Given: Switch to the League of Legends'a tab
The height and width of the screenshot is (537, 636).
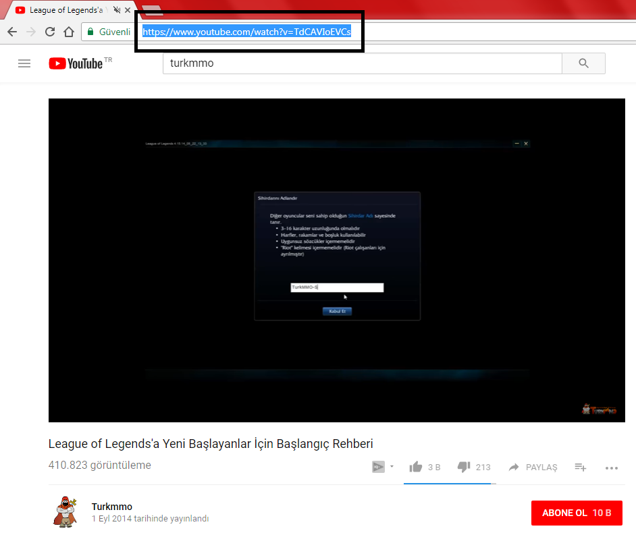Looking at the screenshot, I should coord(66,10).
